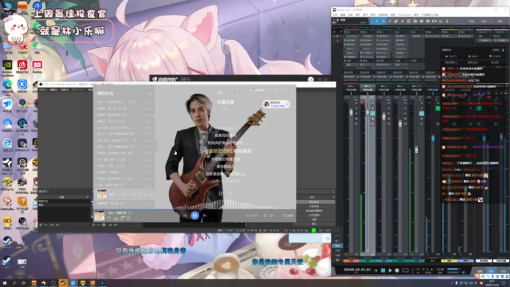Toggle 工作室模式 in OBS controls
This screenshot has width=510, height=287.
point(314,215)
